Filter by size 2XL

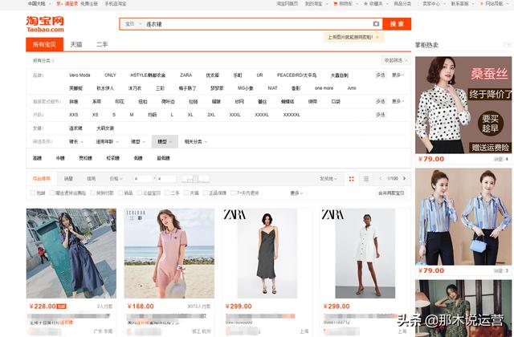click(x=211, y=115)
